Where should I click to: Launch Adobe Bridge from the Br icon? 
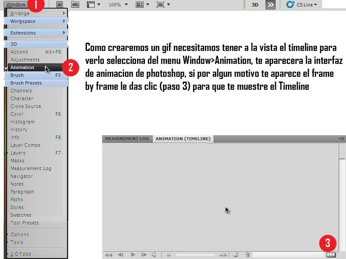[59, 4]
